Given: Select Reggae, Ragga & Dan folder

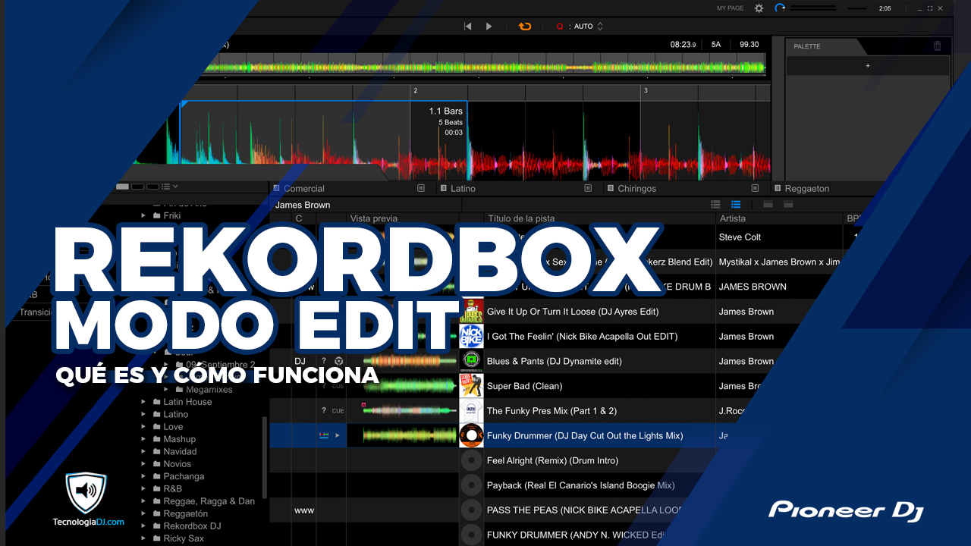Looking at the screenshot, I should (x=209, y=501).
